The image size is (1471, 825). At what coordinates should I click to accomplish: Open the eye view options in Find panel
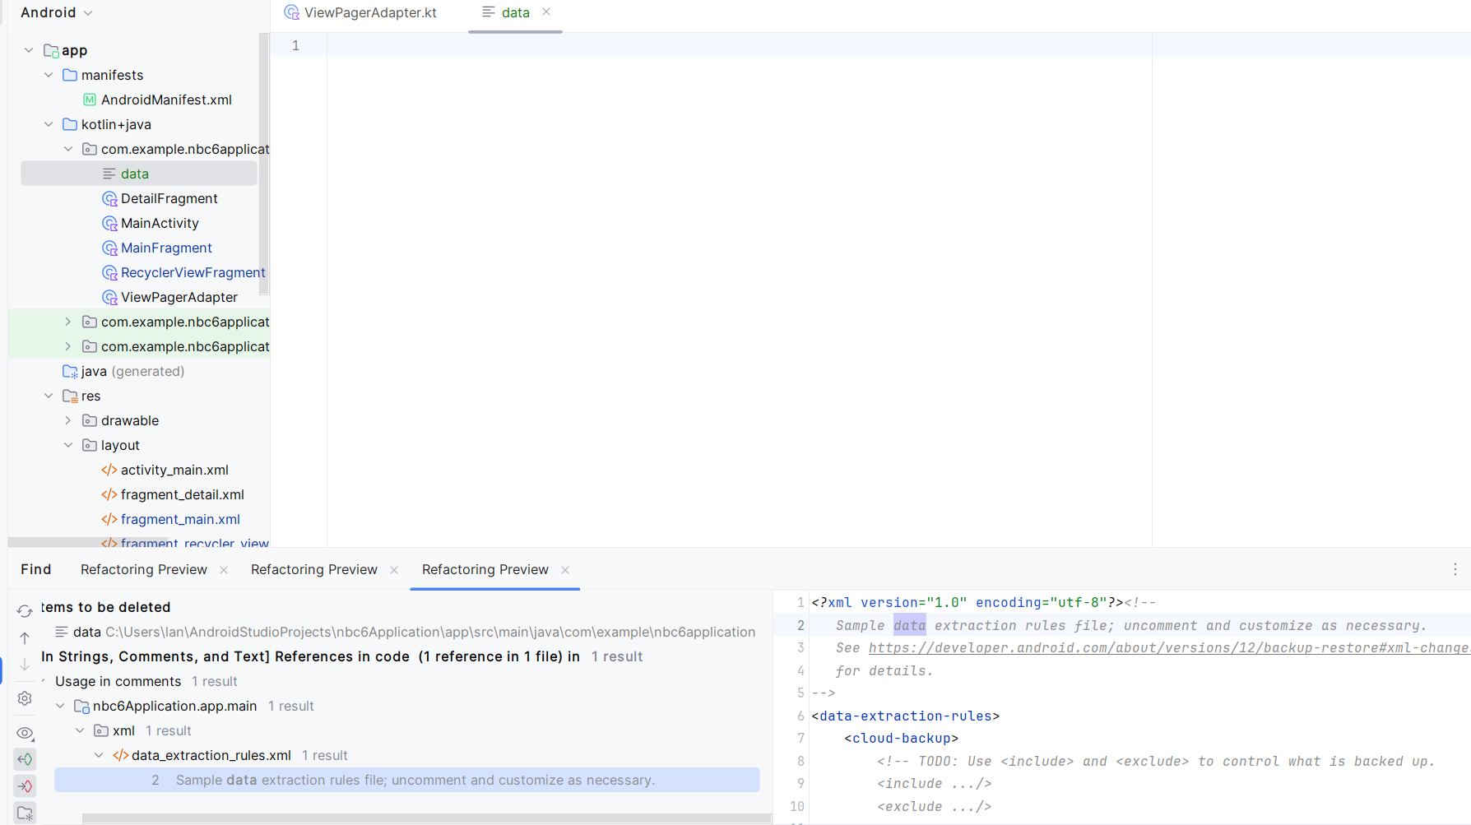tap(25, 733)
